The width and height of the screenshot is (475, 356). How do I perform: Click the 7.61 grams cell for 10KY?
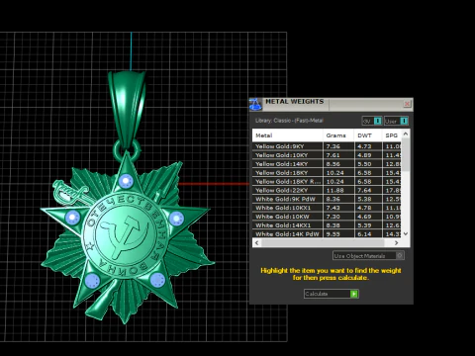338,155
